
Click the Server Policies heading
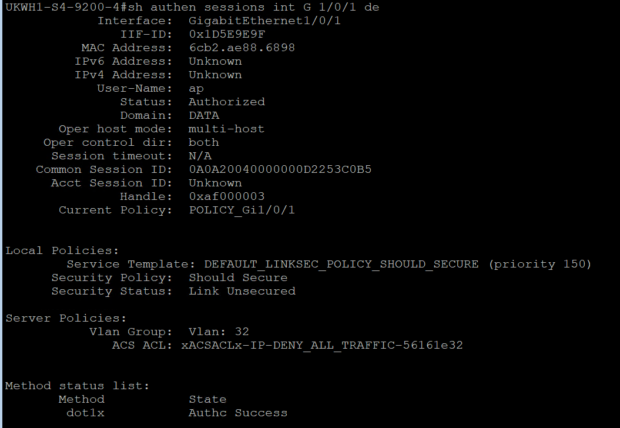(66, 319)
